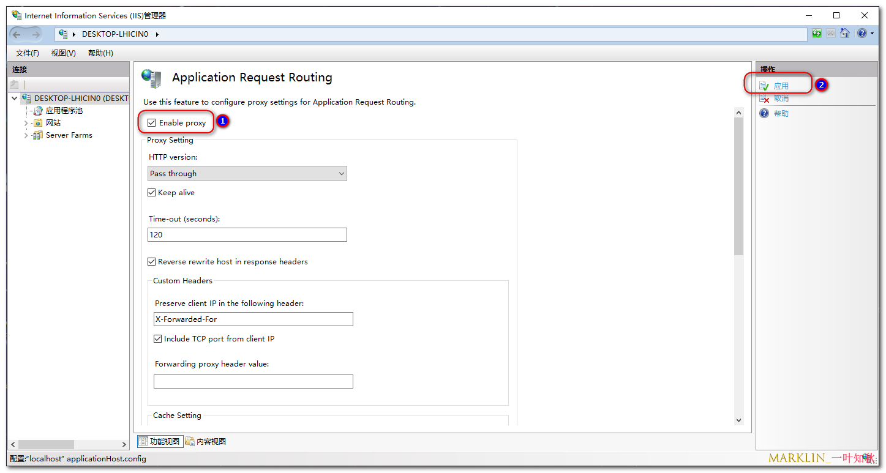The width and height of the screenshot is (886, 473).
Task: Click the DESKTOP-LHICIN0 server node icon
Action: click(x=26, y=98)
